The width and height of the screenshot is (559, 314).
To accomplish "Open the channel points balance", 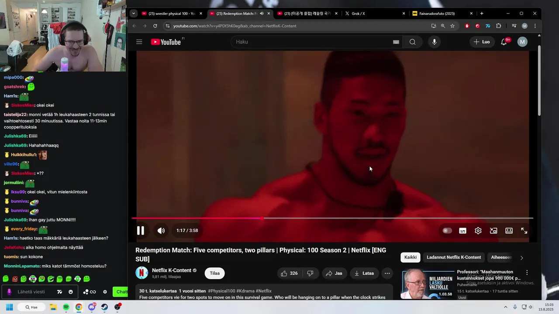I will pos(90,292).
